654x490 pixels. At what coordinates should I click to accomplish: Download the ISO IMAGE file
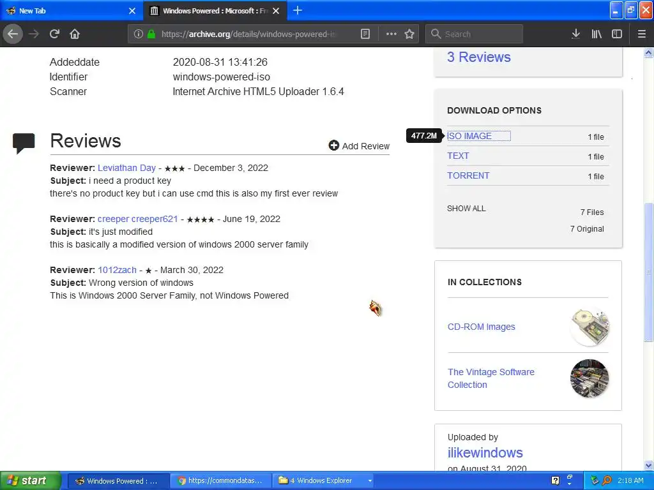point(469,137)
